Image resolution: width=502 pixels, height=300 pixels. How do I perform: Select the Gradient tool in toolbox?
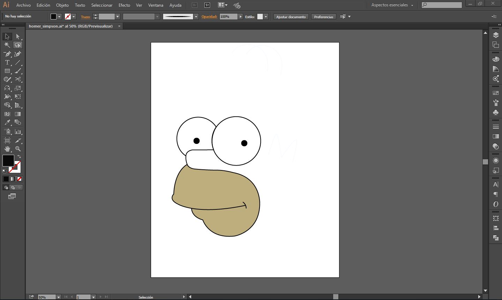[x=18, y=114]
